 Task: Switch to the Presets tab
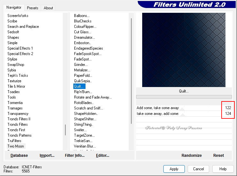click(x=33, y=8)
